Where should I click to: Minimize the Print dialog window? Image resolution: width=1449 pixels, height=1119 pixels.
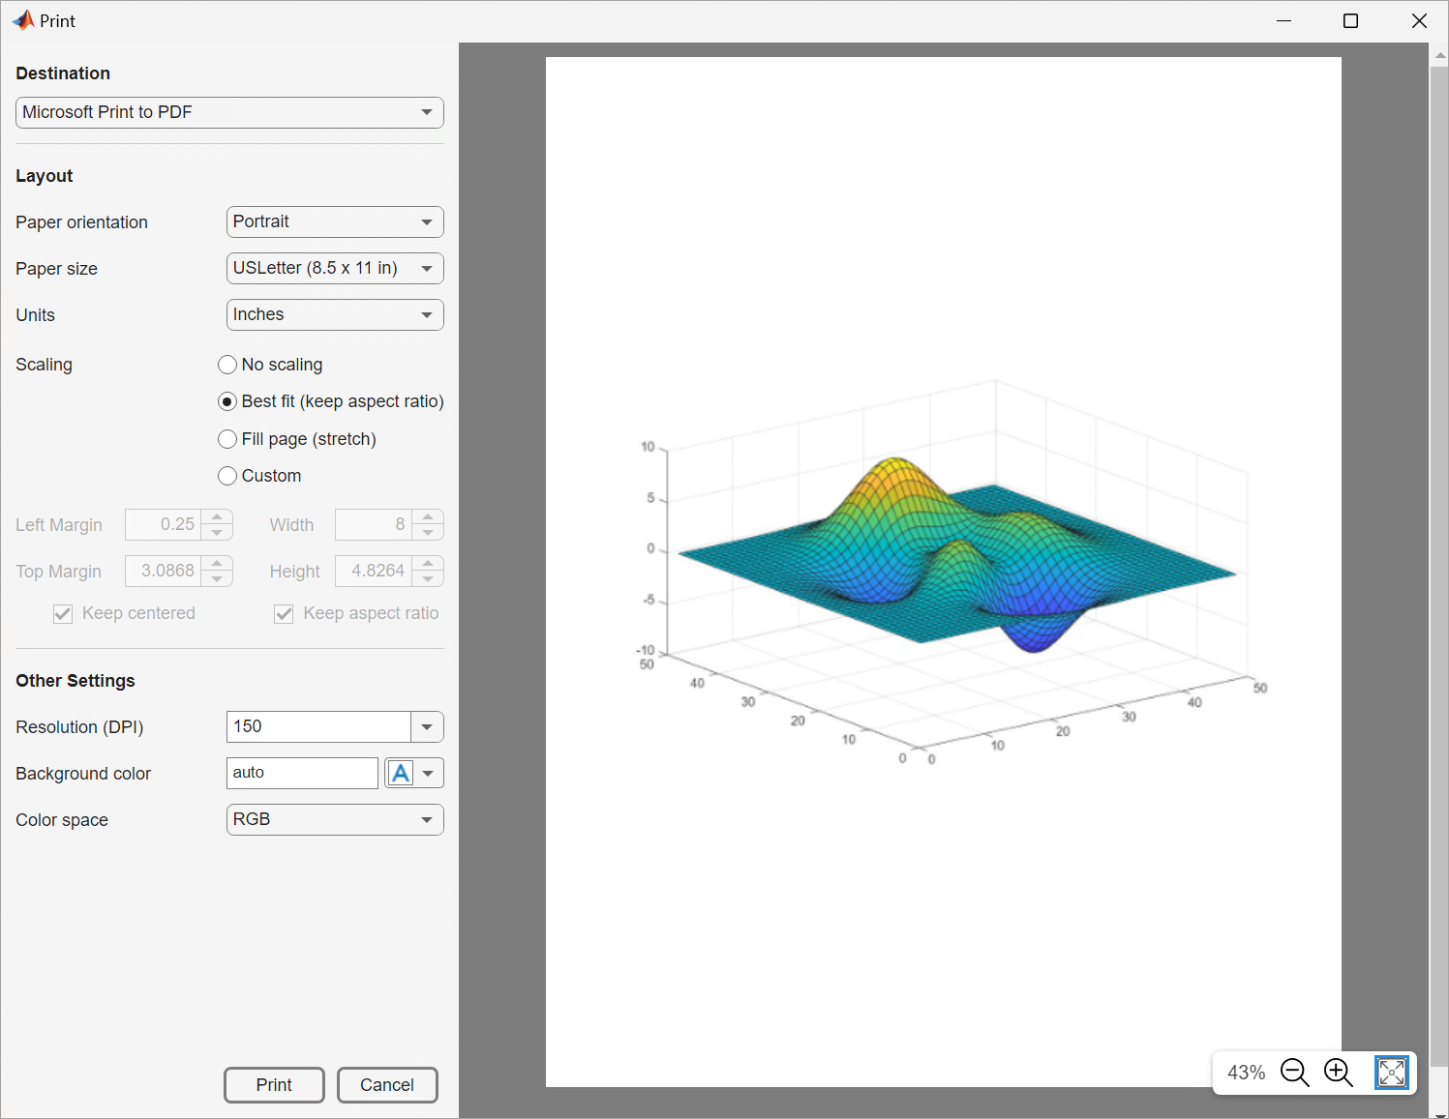1283,21
